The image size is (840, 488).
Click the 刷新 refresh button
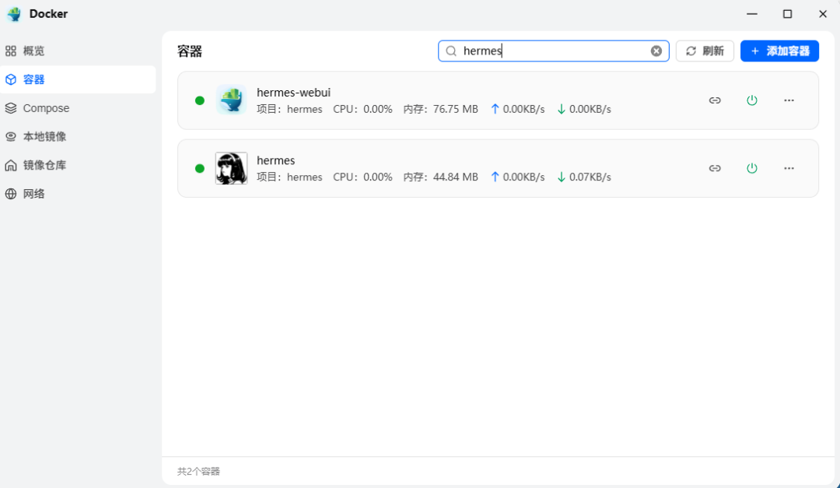[x=704, y=50]
